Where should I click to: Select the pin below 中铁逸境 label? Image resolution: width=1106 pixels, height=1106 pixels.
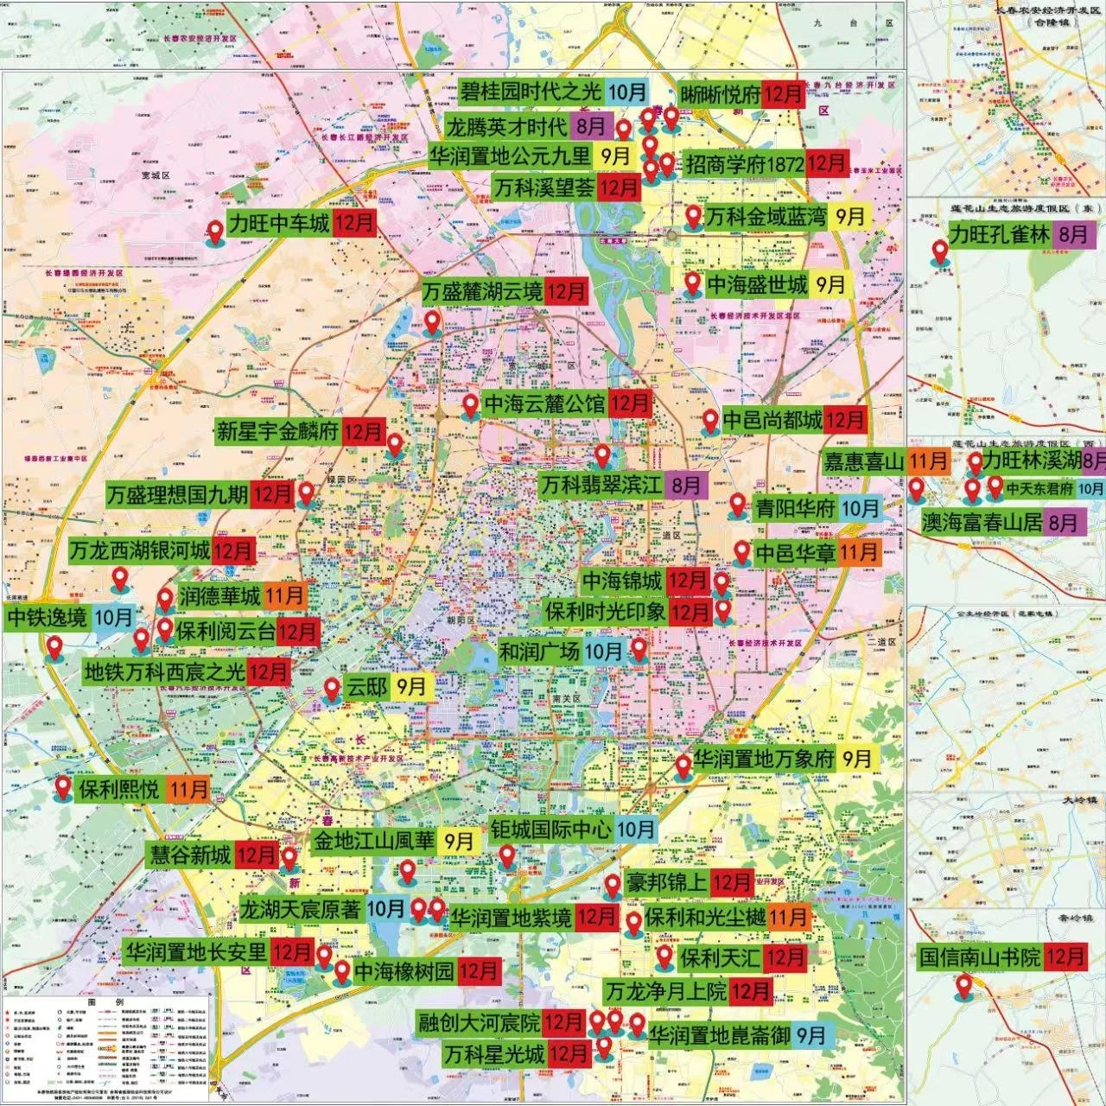click(55, 648)
